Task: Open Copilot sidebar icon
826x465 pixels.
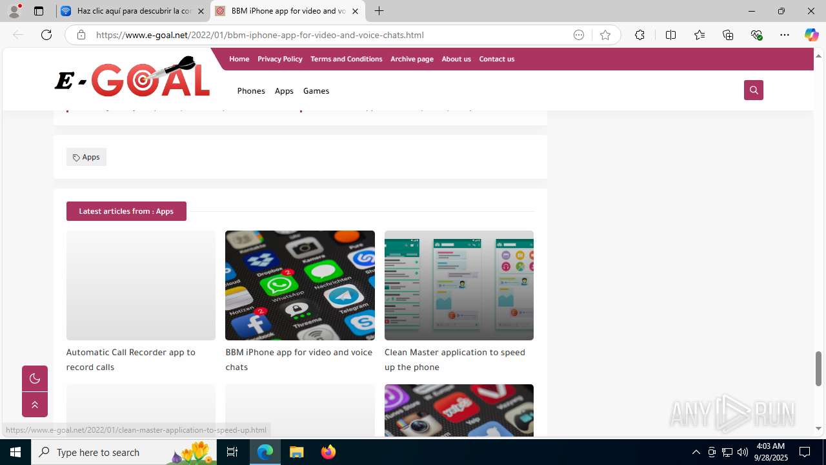Action: coord(811,35)
